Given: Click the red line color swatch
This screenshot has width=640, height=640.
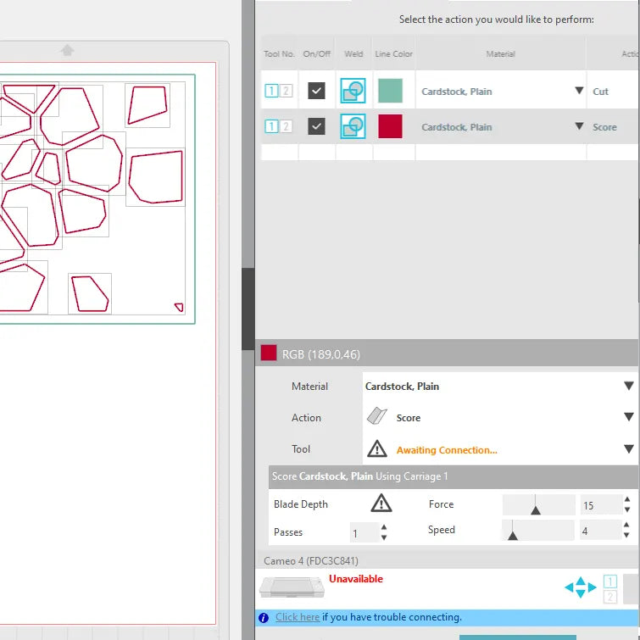Looking at the screenshot, I should pyautogui.click(x=390, y=126).
